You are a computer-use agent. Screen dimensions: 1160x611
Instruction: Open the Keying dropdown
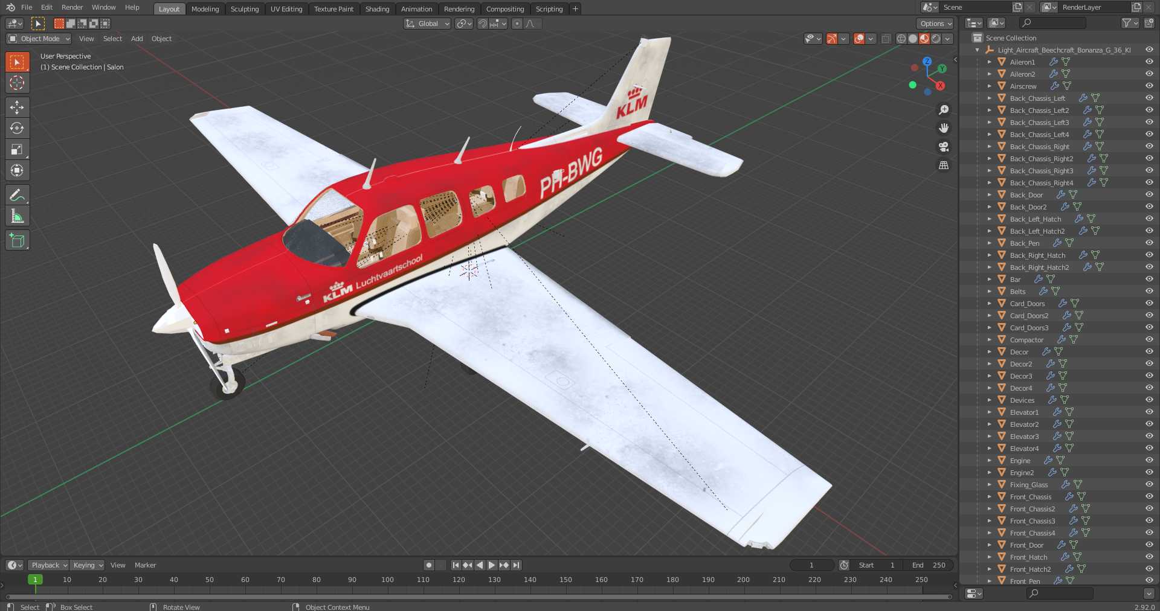pos(88,565)
